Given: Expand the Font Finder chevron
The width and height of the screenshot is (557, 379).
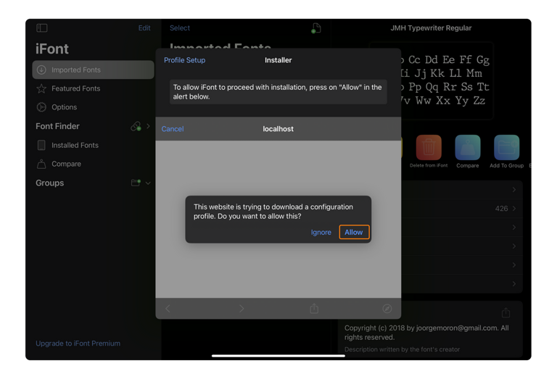Looking at the screenshot, I should (x=148, y=126).
